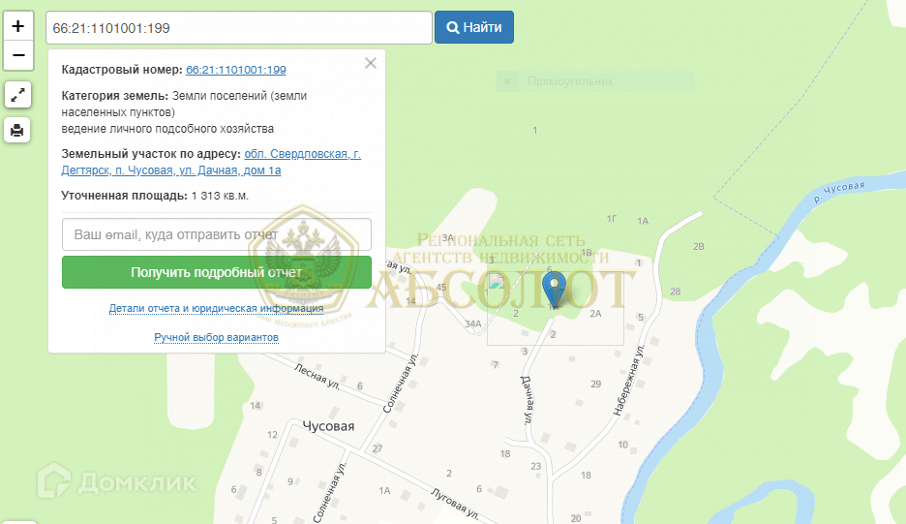Open Ручной выбор вариантов link
The height and width of the screenshot is (524, 906).
pyautogui.click(x=216, y=337)
